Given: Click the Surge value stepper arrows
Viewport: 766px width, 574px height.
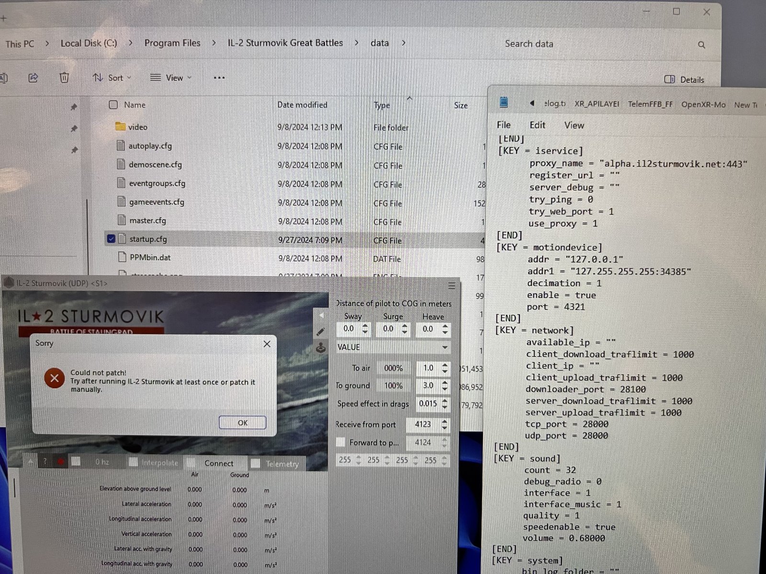Looking at the screenshot, I should pos(405,329).
